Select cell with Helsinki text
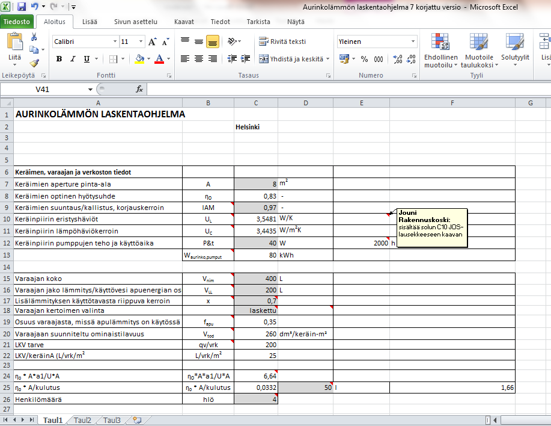The height and width of the screenshot is (426, 551). [x=256, y=127]
